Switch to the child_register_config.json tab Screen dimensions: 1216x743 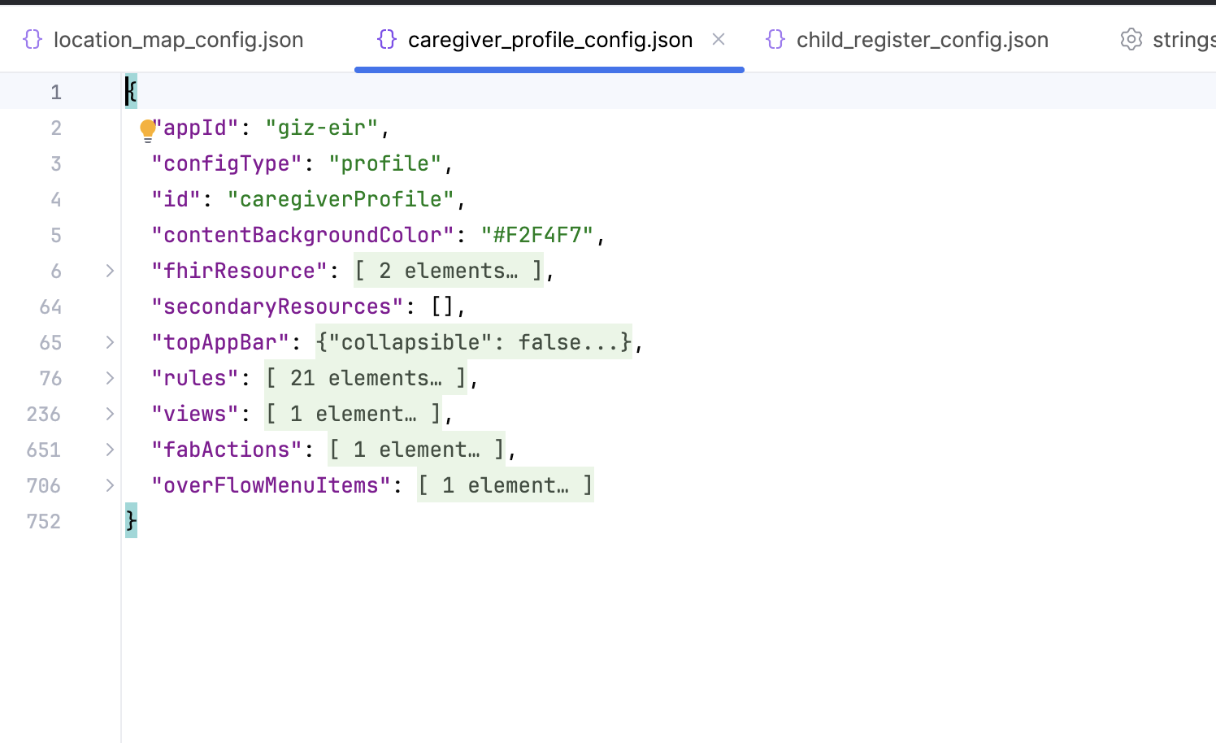click(907, 39)
